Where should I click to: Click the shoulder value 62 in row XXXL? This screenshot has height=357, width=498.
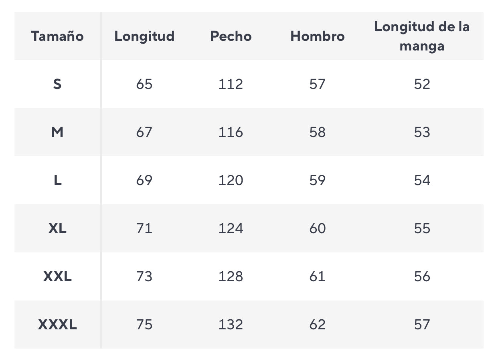point(318,325)
